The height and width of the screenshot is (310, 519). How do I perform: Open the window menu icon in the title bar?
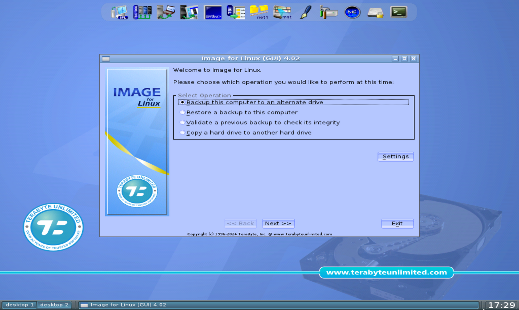point(106,59)
